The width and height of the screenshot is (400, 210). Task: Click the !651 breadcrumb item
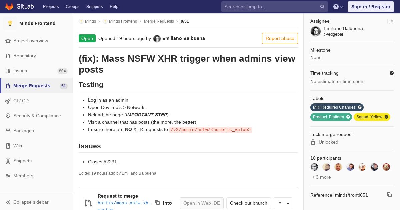click(185, 21)
